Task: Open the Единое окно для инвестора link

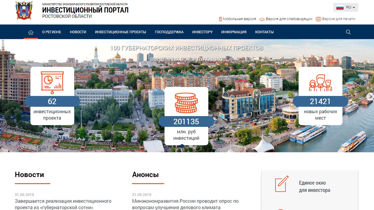Action: 314,187
